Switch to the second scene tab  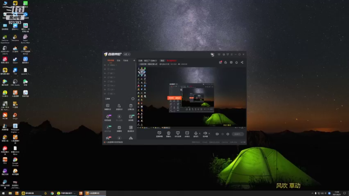118,61
